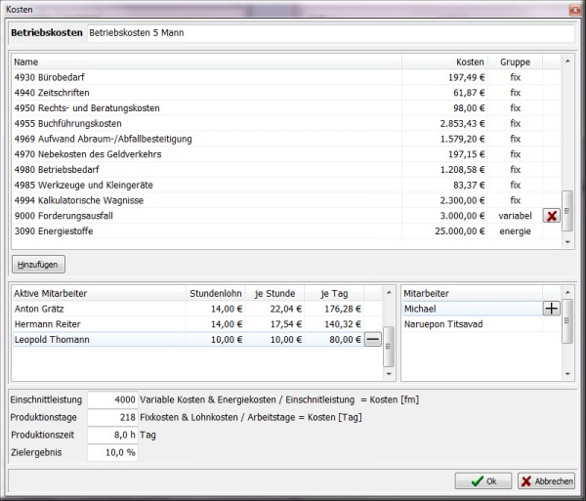Select the 9000 Forderungsausfall row
This screenshot has height=501, width=586.
tap(286, 216)
